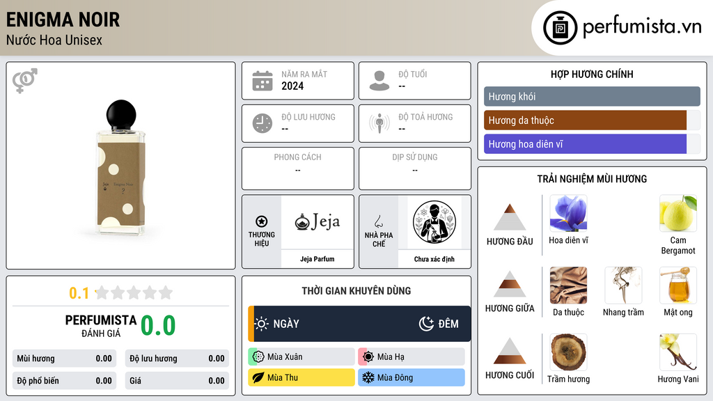This screenshot has height=401, width=713.
Task: Select the Trầm hương note image
Action: (568, 352)
